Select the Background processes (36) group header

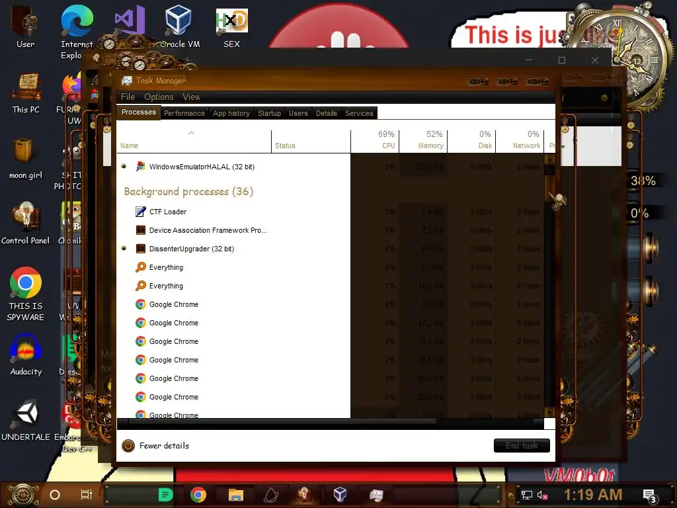188,191
